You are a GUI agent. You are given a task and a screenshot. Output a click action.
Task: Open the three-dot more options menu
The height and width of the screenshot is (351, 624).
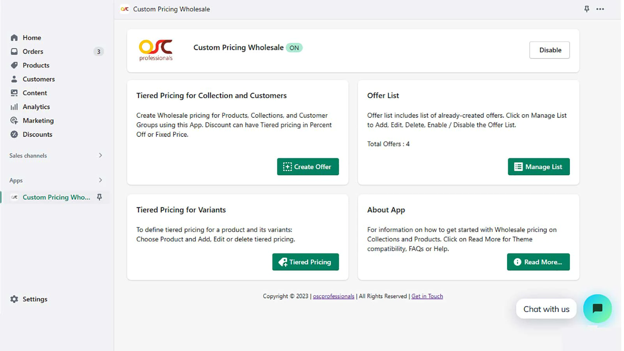click(600, 9)
